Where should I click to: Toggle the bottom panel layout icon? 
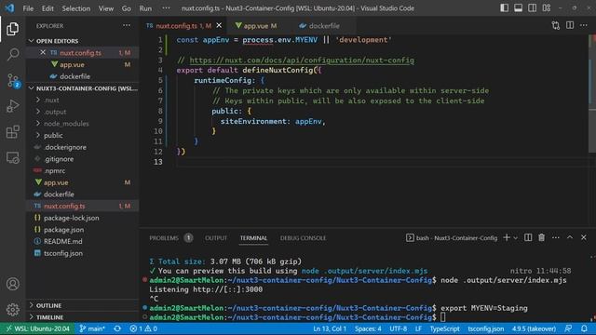pyautogui.click(x=518, y=8)
